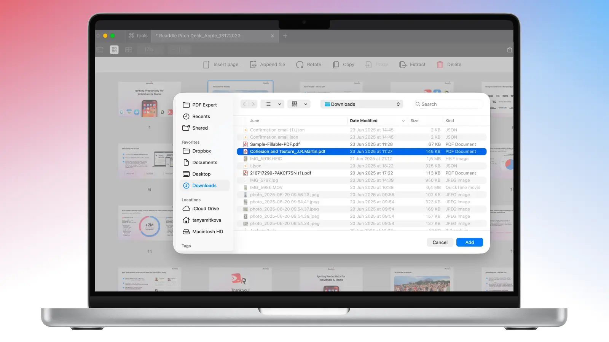Click the share icon in toolbar
This screenshot has height=342, width=609.
[509, 50]
